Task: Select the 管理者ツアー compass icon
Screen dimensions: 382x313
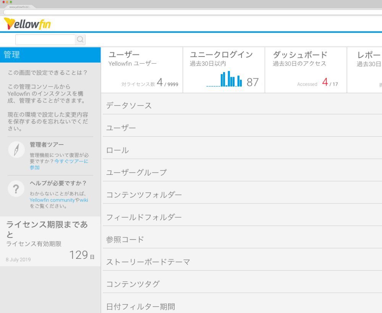Action: tap(16, 150)
